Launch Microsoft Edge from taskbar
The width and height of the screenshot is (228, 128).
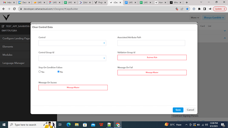[x=68, y=125]
